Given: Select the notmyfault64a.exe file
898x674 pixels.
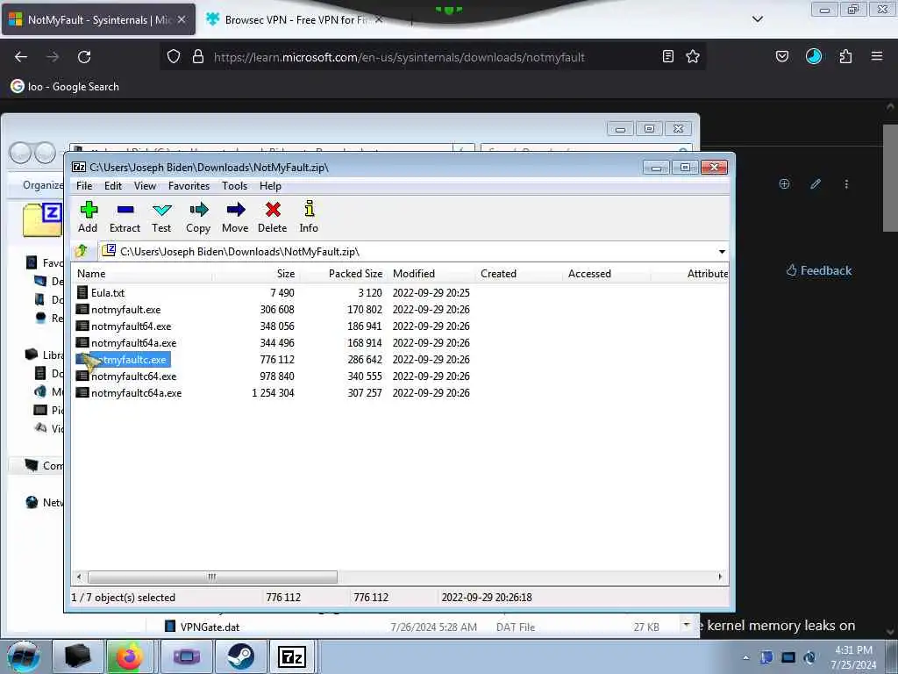Looking at the screenshot, I should (126, 343).
